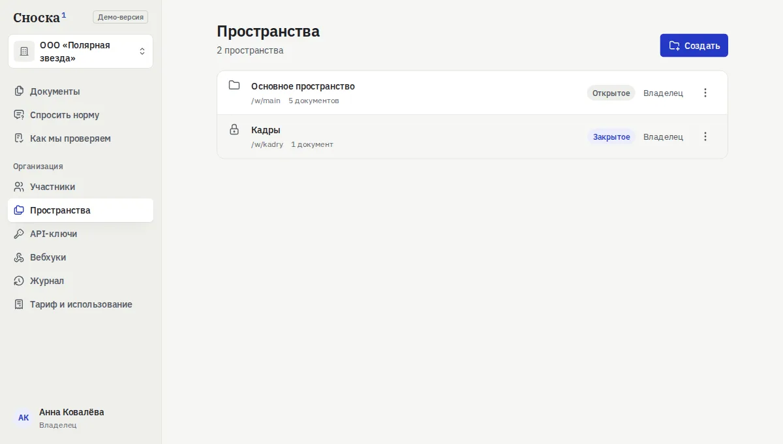Click the Журнал history icon

tap(19, 281)
